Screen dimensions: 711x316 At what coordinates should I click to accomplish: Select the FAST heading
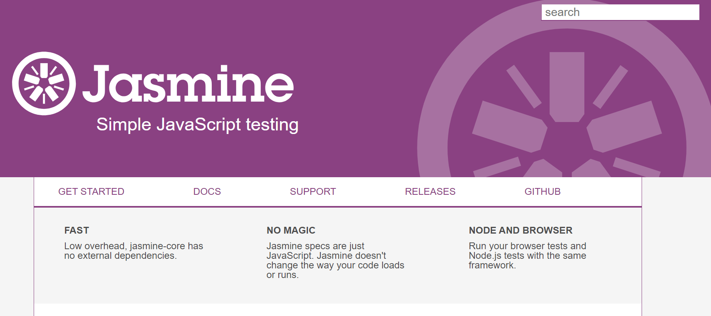(x=77, y=230)
